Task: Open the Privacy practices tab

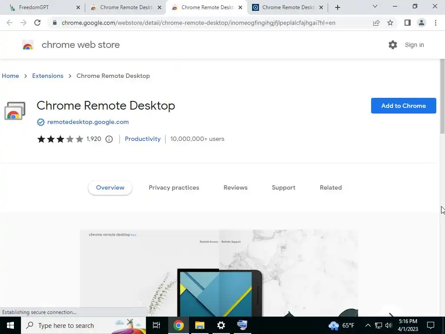Action: click(x=174, y=188)
